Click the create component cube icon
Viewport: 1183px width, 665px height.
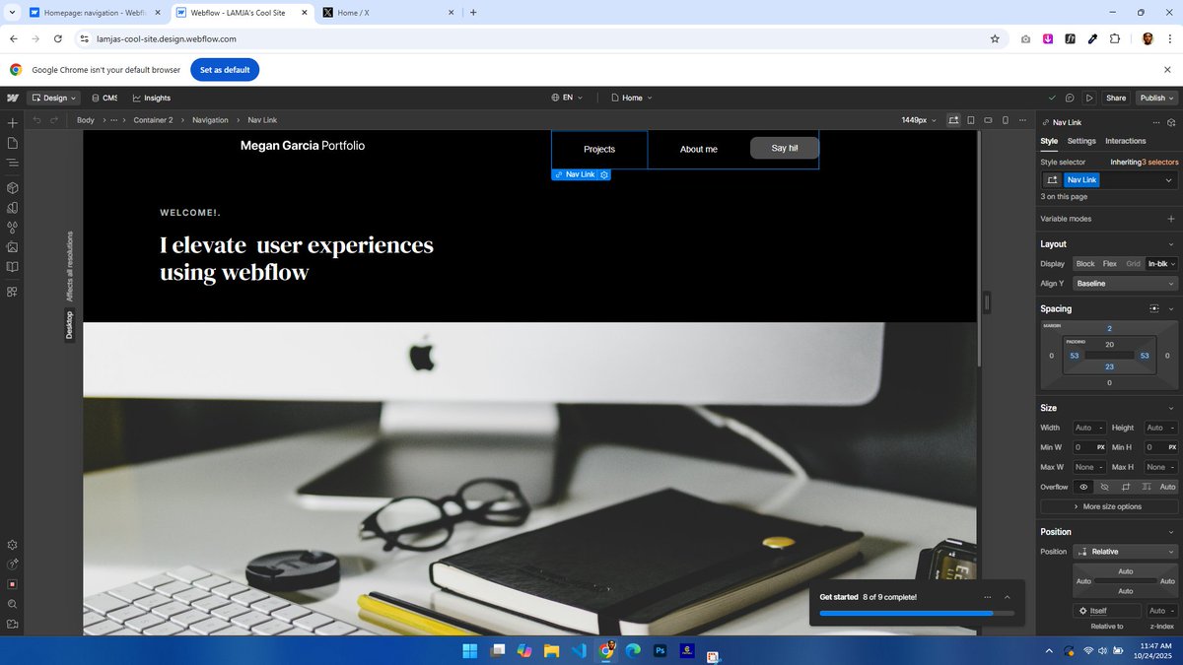(1172, 122)
